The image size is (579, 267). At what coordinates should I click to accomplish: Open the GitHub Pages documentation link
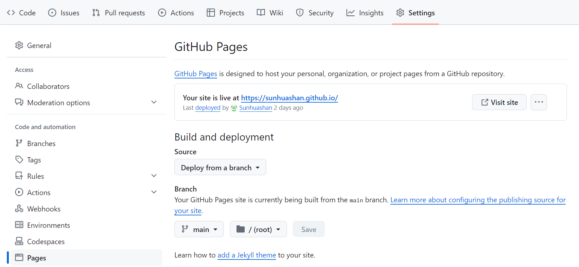coord(196,74)
